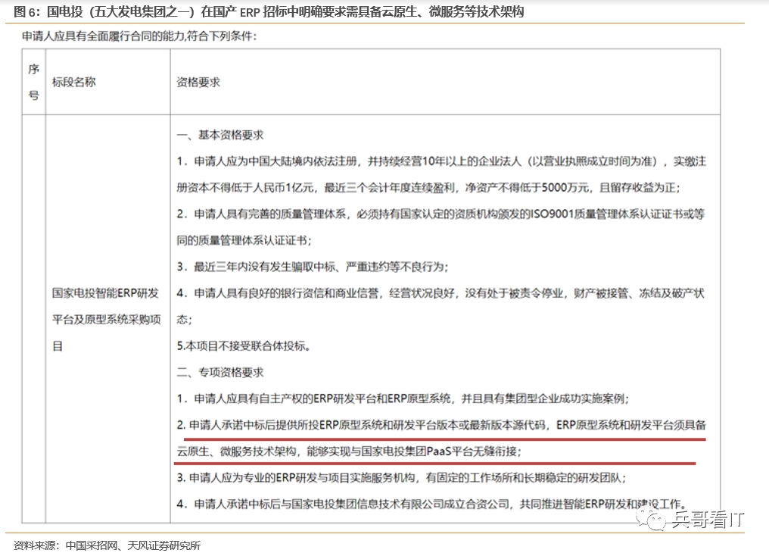The image size is (769, 553).
Task: Click the line '3. 最近三年内没有发生骗取中标'
Action: pyautogui.click(x=313, y=267)
